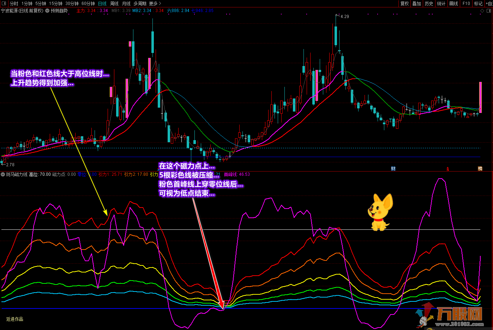The height and width of the screenshot is (330, 493).
Task: Click the 预测趋势 indicator name
Action: click(x=59, y=11)
